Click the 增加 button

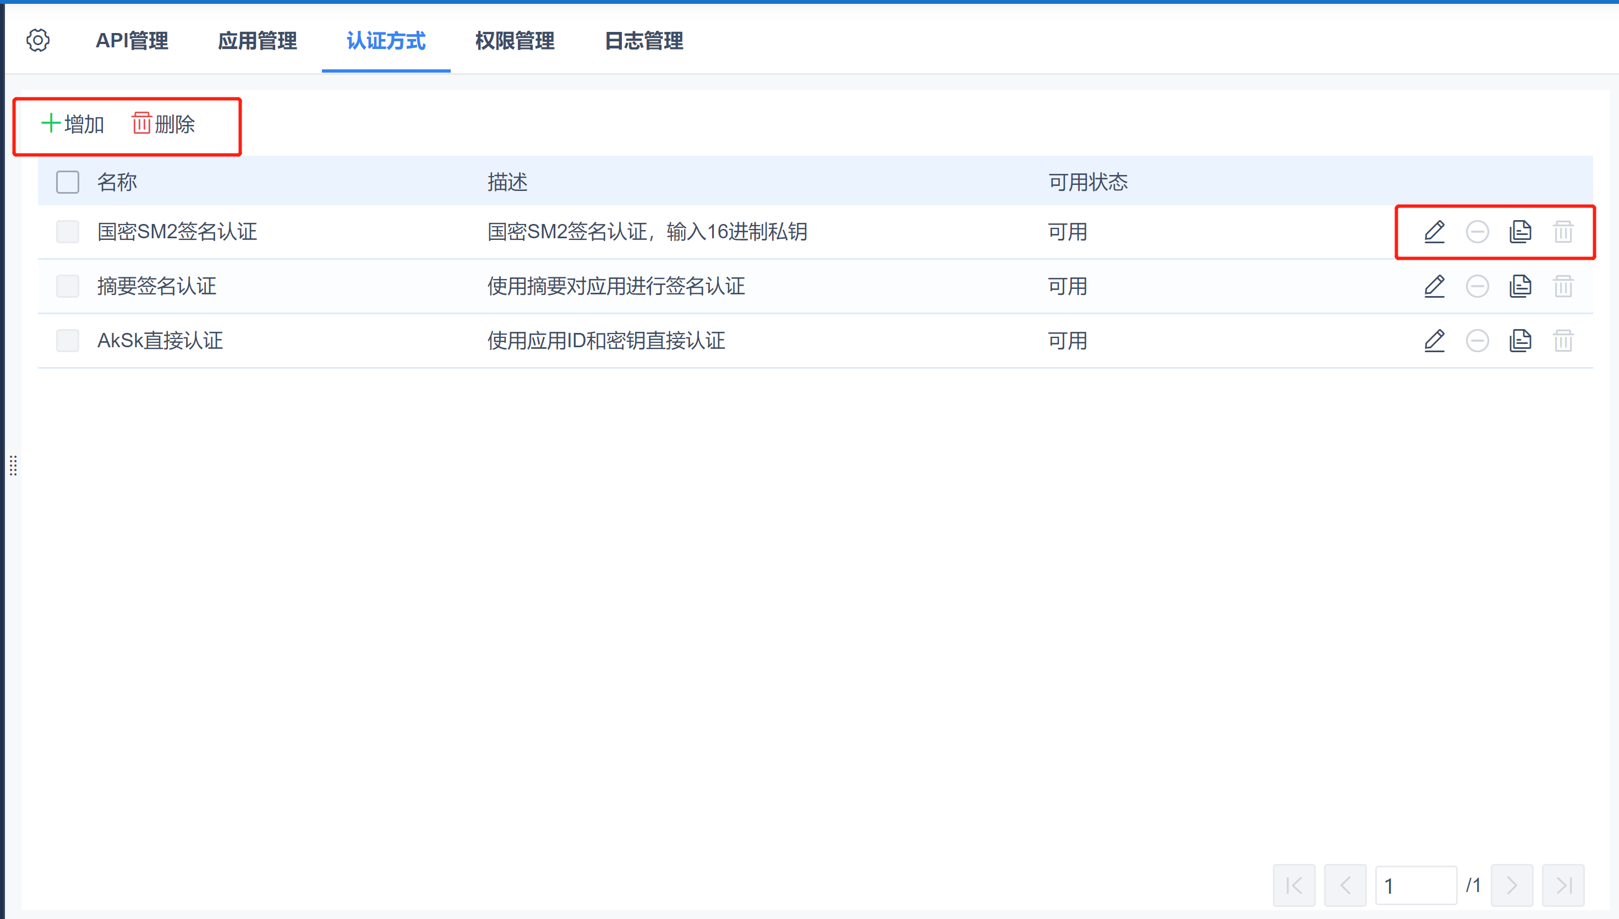pyautogui.click(x=73, y=124)
